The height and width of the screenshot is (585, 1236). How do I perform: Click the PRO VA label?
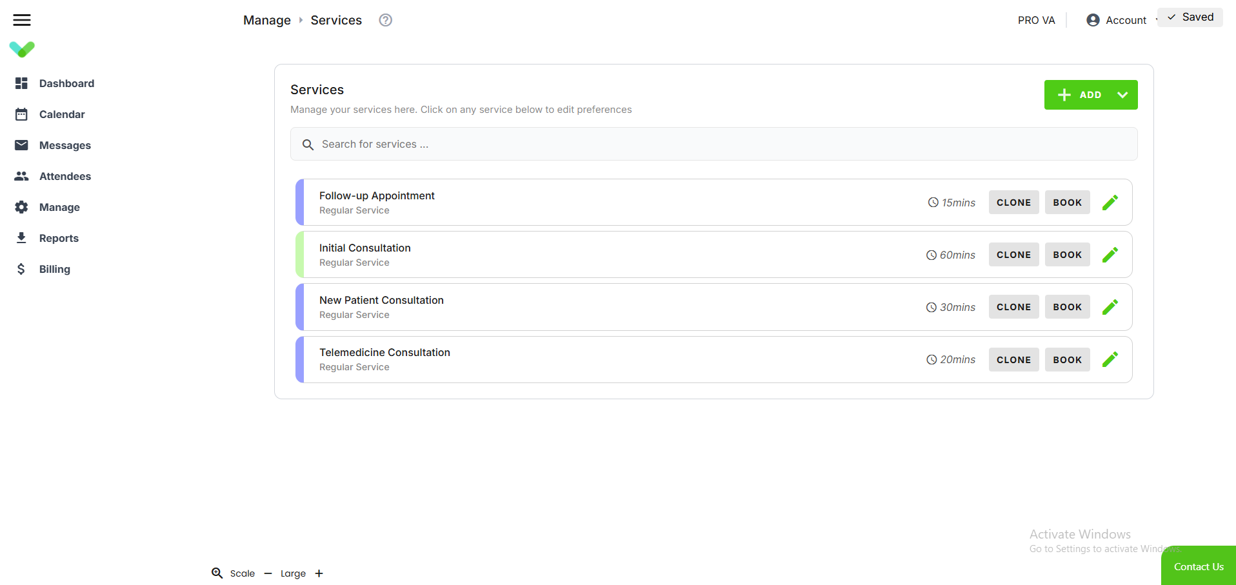[x=1037, y=20]
